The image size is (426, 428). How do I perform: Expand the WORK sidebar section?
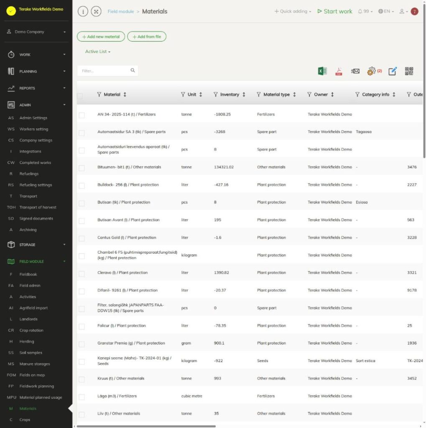(x=36, y=55)
